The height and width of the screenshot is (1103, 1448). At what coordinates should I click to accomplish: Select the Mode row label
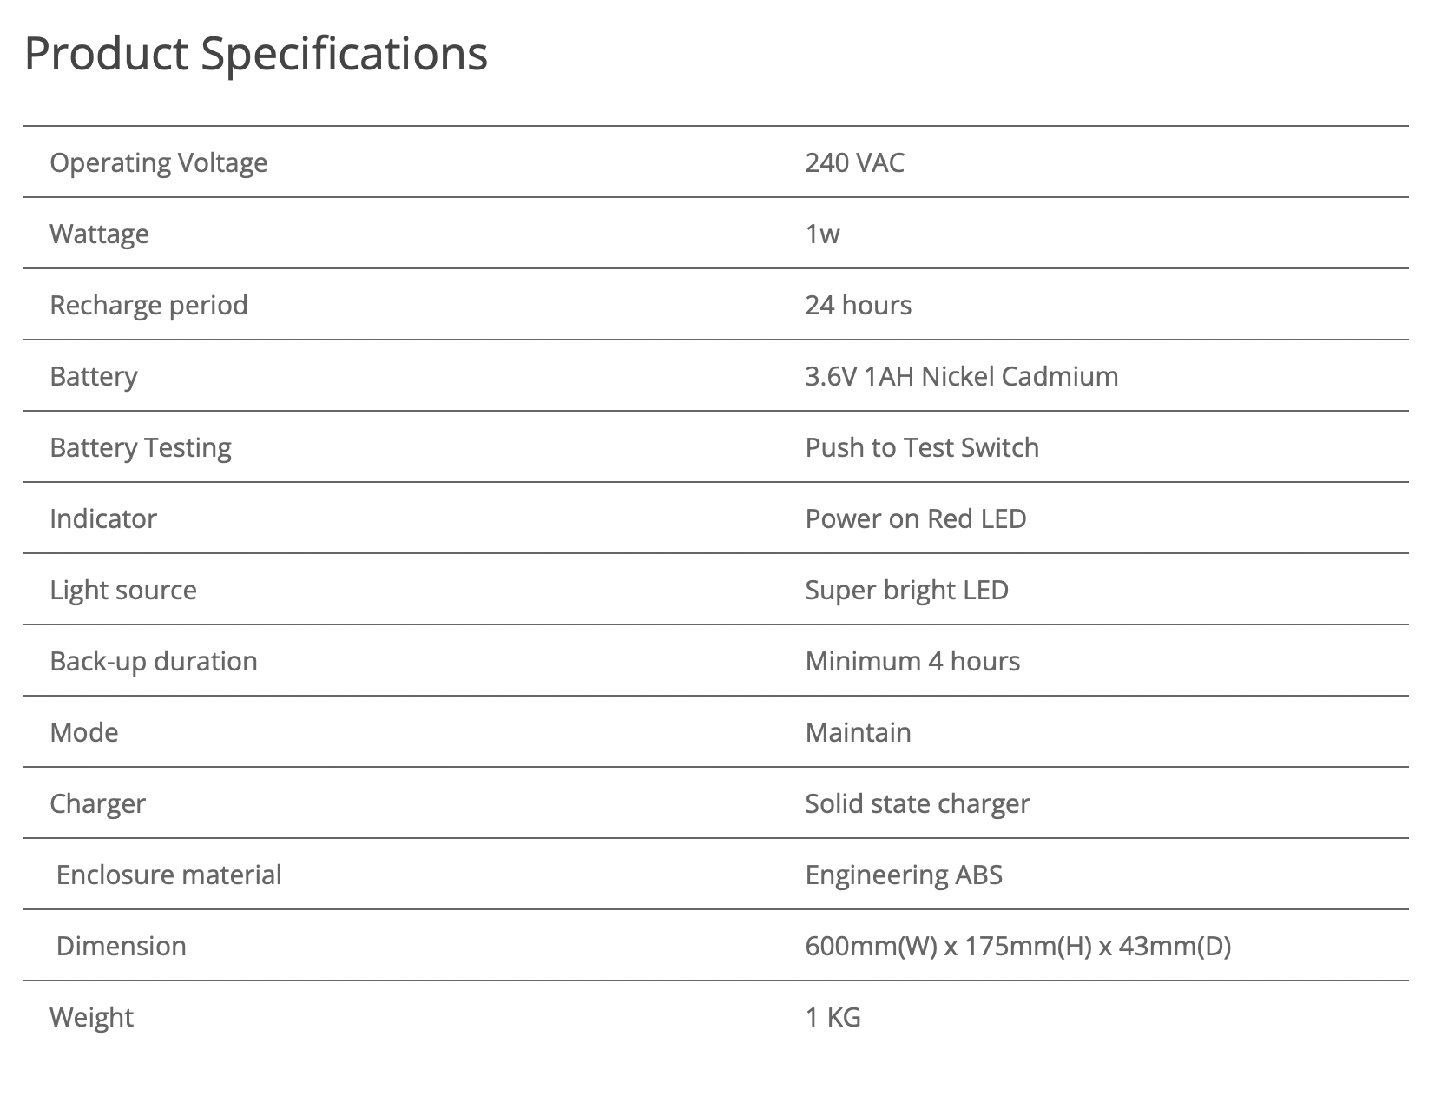83,732
